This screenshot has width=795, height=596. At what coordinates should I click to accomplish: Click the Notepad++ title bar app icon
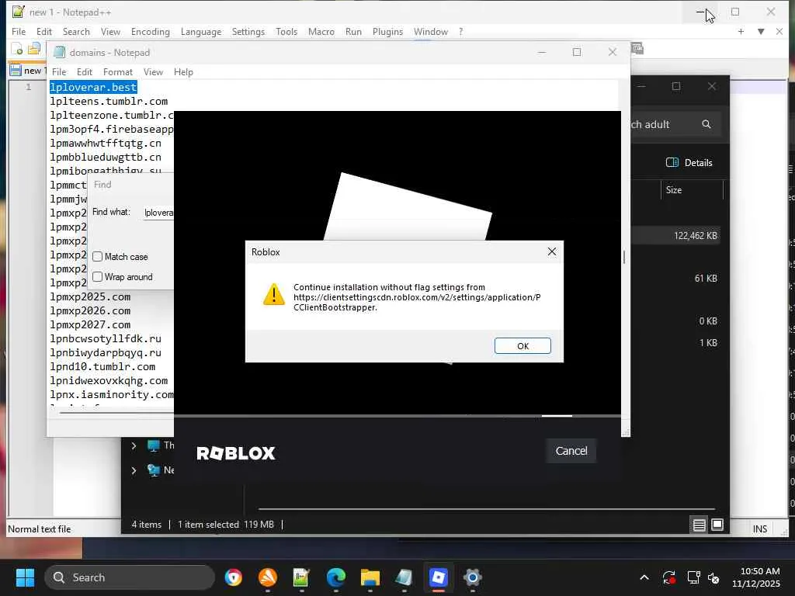point(19,12)
